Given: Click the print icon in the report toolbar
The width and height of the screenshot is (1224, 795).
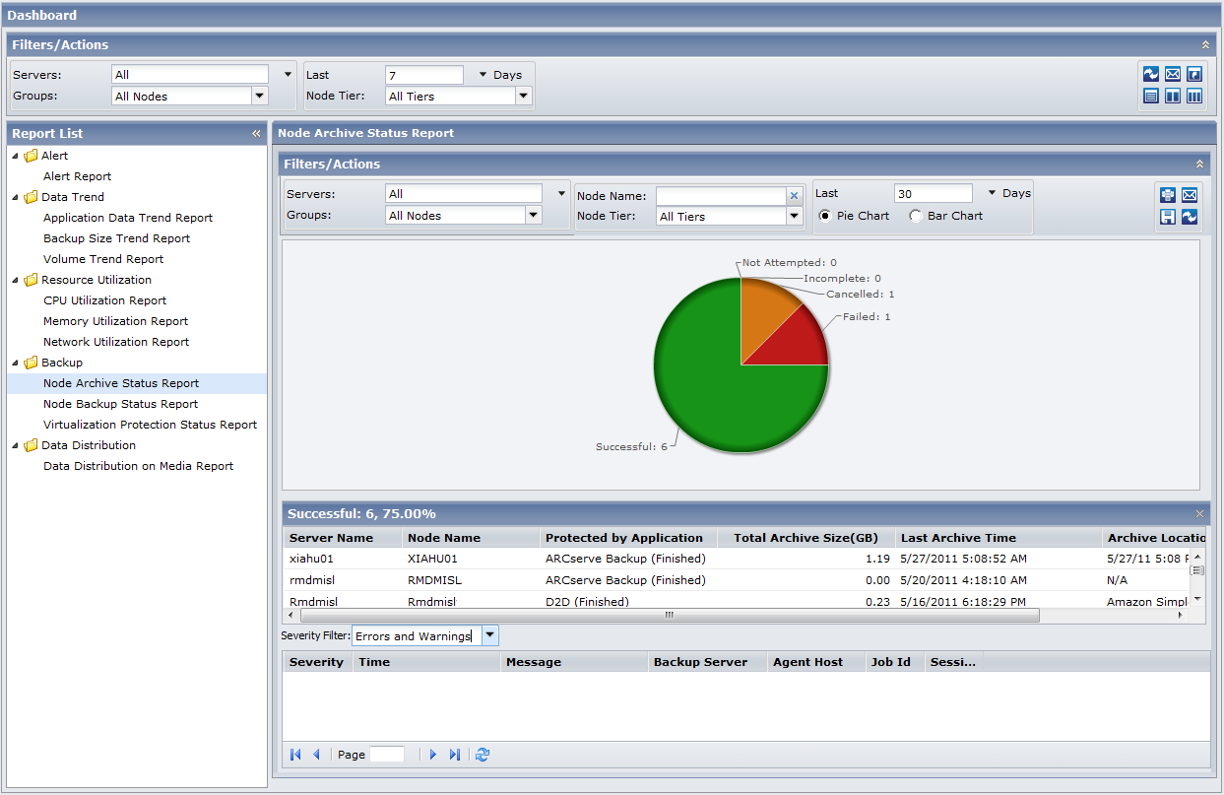Looking at the screenshot, I should (x=1168, y=195).
